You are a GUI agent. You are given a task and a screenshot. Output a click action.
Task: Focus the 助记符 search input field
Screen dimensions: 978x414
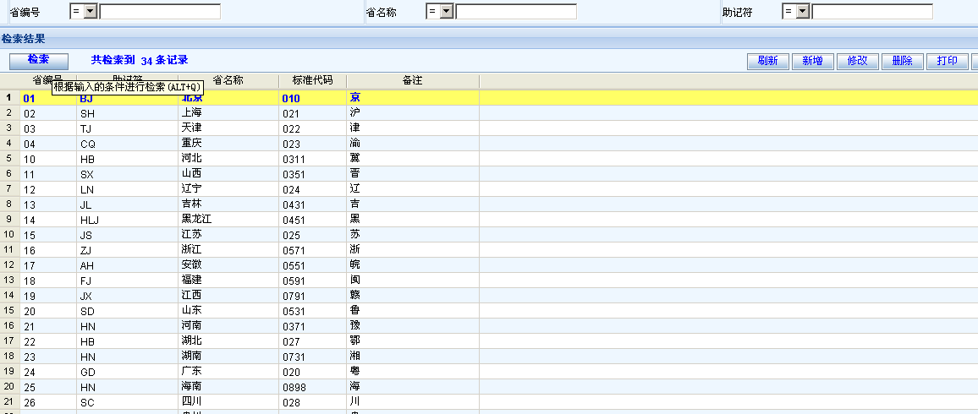pos(872,12)
